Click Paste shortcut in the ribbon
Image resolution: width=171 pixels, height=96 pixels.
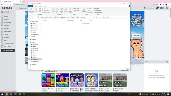click(46, 13)
